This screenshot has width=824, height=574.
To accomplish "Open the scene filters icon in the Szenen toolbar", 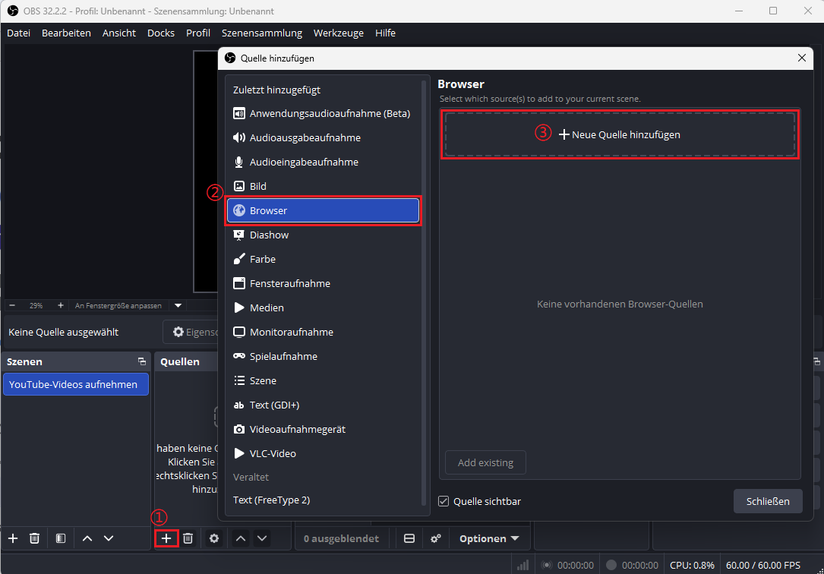I will [x=61, y=538].
